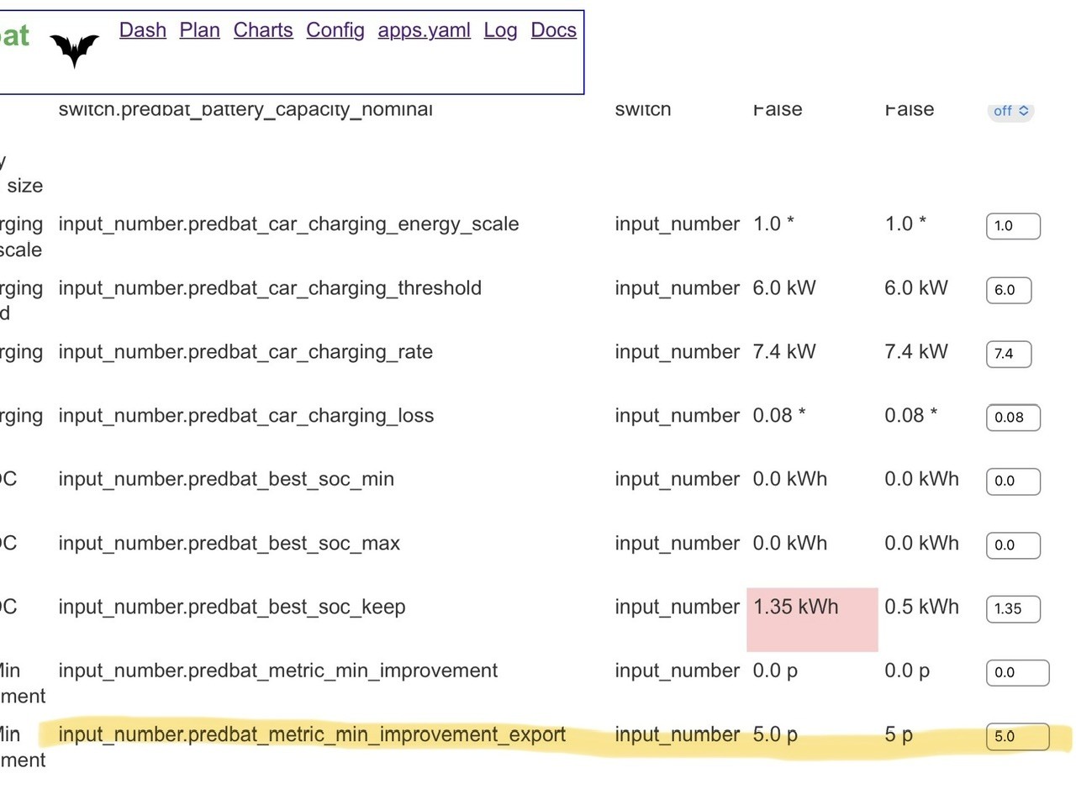Open the off dropdown for battery_capacity_nominal
The image size is (1076, 805).
tap(1010, 111)
